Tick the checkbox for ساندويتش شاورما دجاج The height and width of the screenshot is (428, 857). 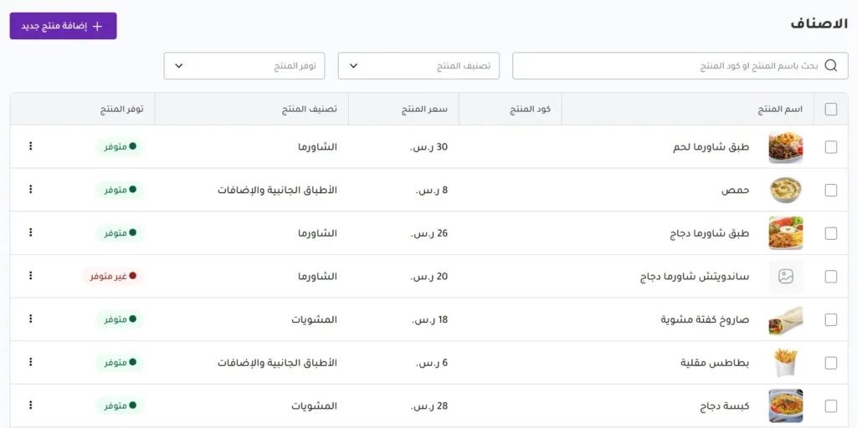(831, 277)
